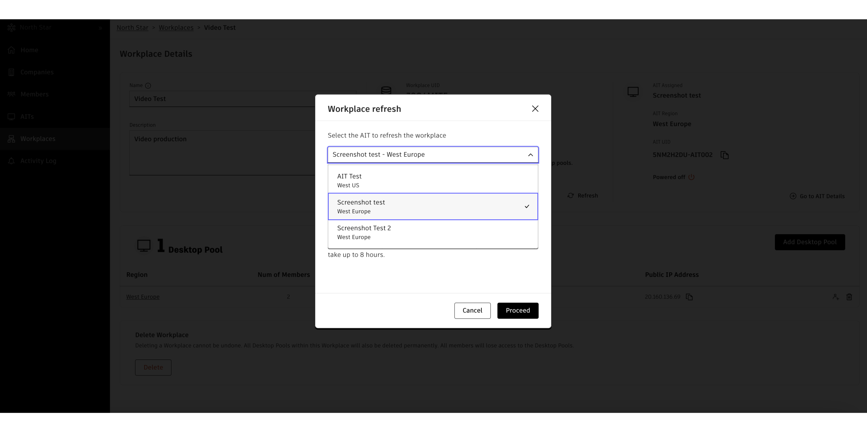Click the Powered off power icon

click(x=691, y=177)
